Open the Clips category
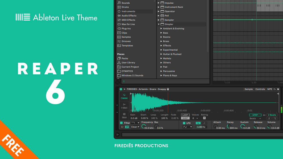This screenshot has width=283, height=159. tap(122, 33)
